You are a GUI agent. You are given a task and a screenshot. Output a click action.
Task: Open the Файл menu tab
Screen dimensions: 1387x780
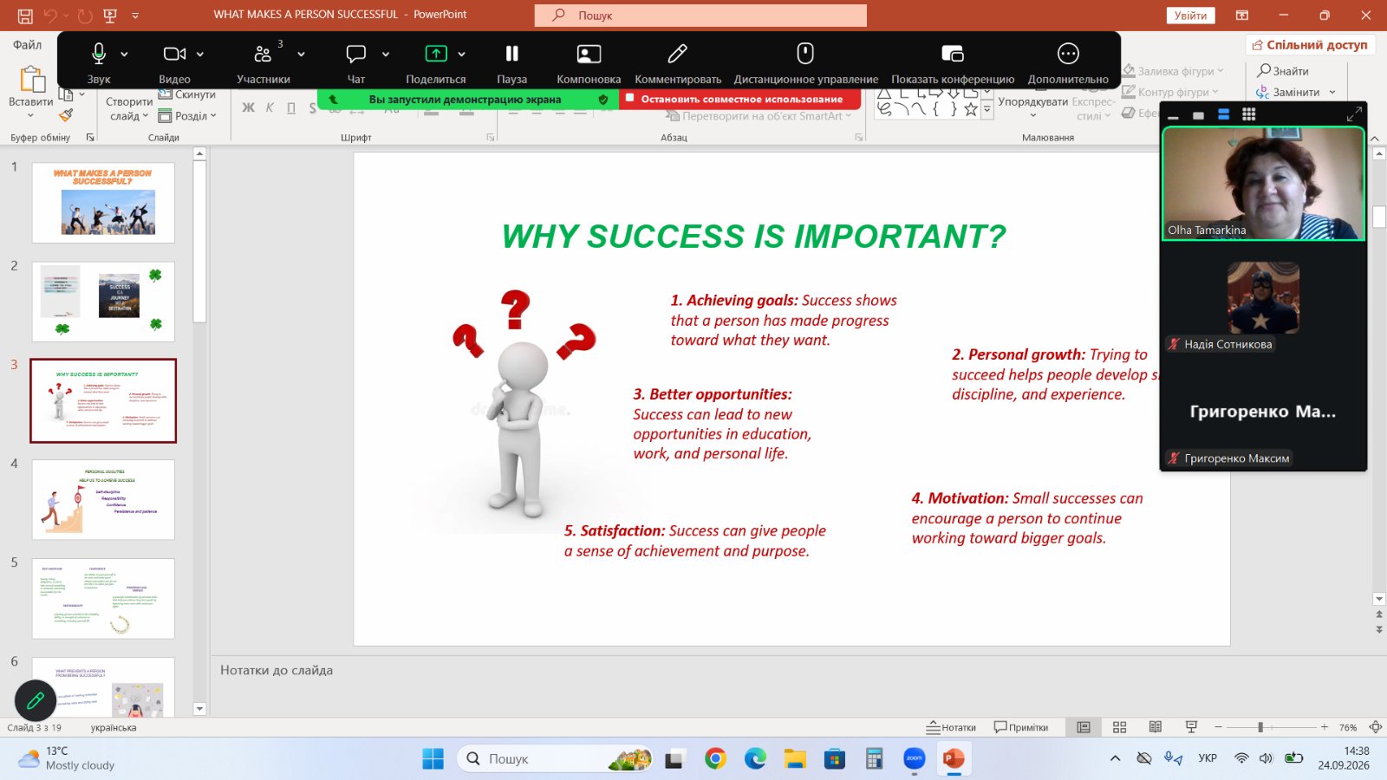27,44
